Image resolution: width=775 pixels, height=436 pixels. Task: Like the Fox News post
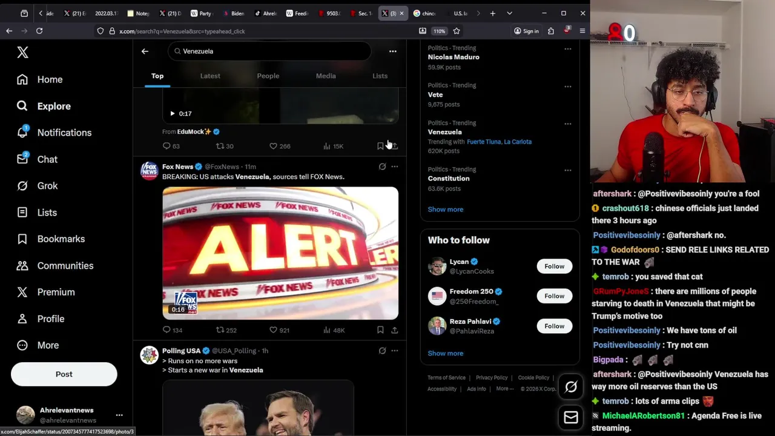pyautogui.click(x=280, y=330)
